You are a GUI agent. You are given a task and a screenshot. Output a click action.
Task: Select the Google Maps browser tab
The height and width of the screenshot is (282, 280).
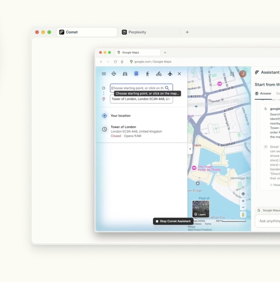[138, 52]
